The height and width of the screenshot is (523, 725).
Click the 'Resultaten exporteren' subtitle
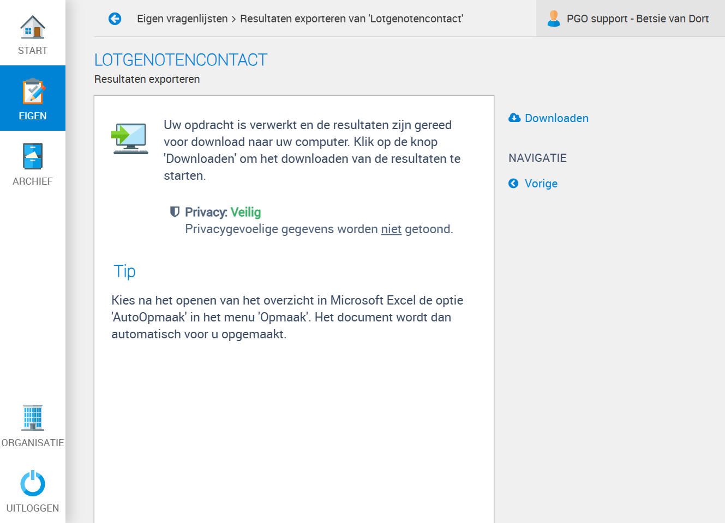click(147, 79)
